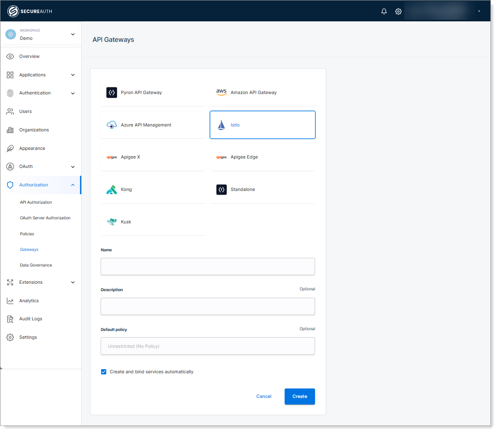Click the Analytics chart icon
Screen dimensions: 497x432
point(10,301)
